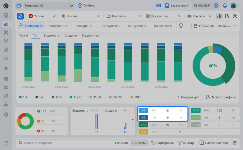Open the tools wrench-and-hammer icon
243x150 pixels.
(234, 16)
